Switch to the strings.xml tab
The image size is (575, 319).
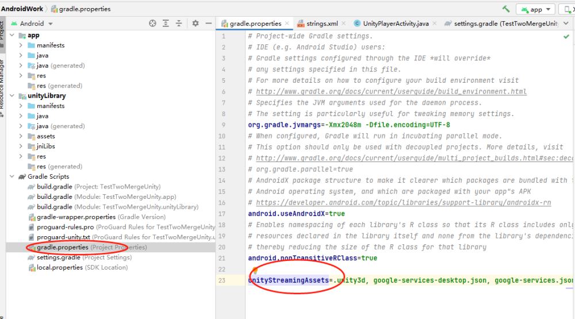pos(321,24)
